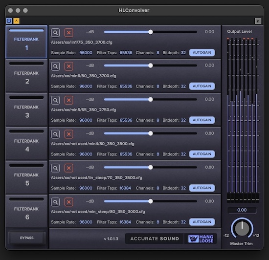Remove the 75_350_3700.cfg filter with X
The width and height of the screenshot is (269, 260).
click(x=69, y=33)
